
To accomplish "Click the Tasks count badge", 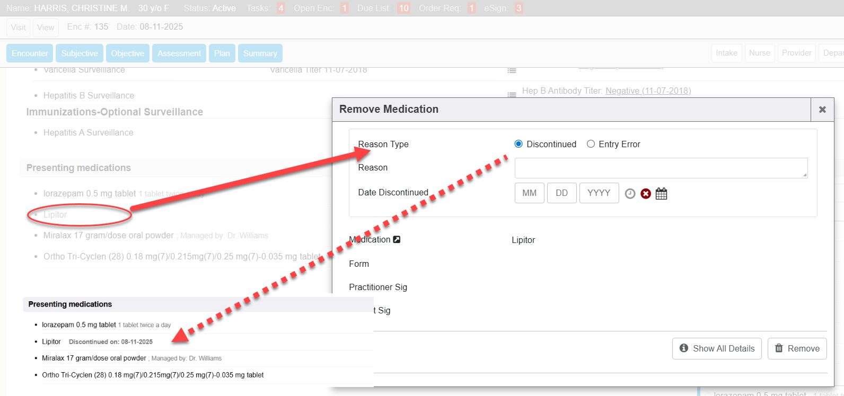I will click(x=280, y=8).
